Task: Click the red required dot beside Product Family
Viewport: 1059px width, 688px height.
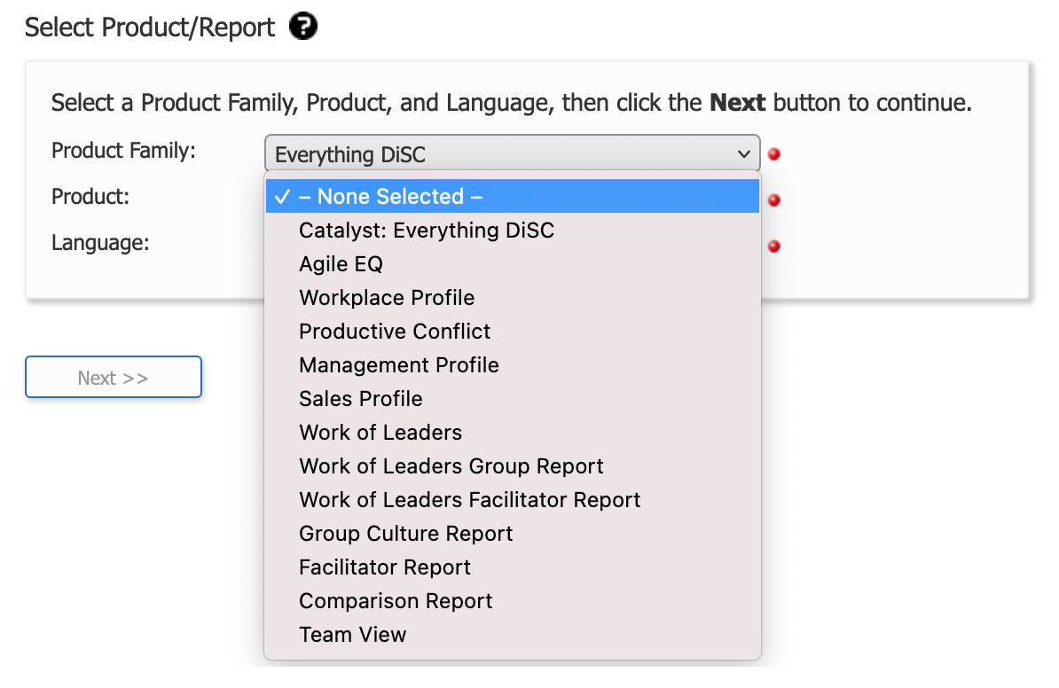Action: coord(774,154)
